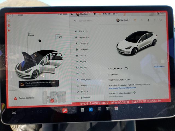
Task: Open the Trips settings menu
Action: 81,73
